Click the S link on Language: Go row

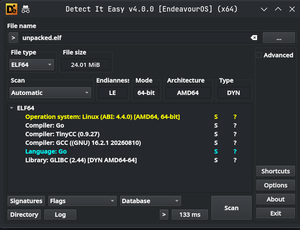pos(216,151)
